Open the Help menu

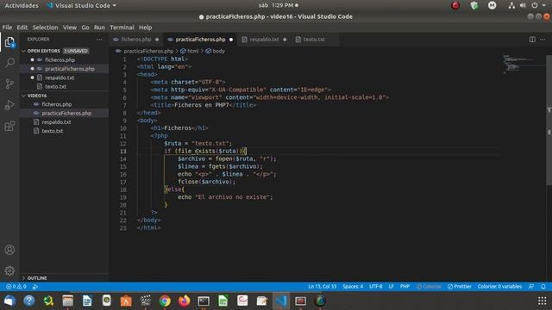145,28
